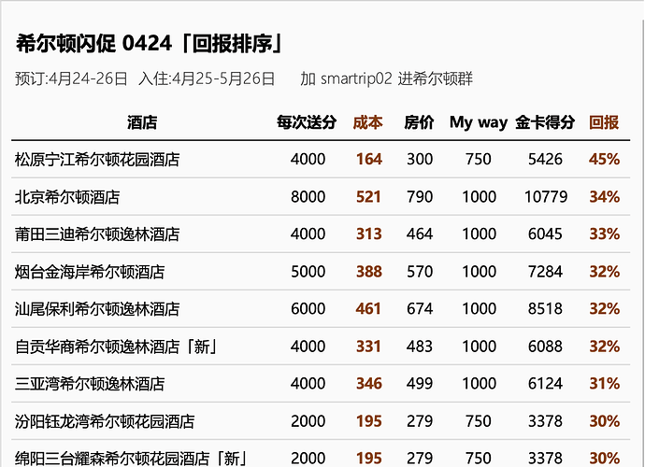Click cost value 331

coord(369,347)
